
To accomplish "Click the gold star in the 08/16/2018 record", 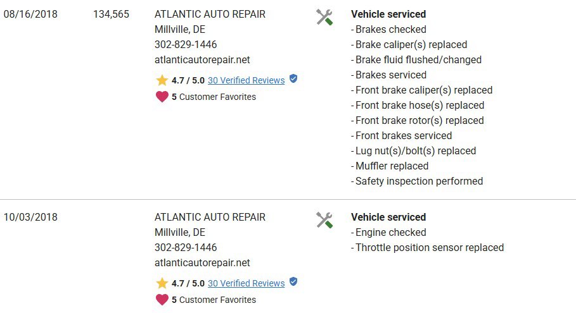I will (162, 80).
